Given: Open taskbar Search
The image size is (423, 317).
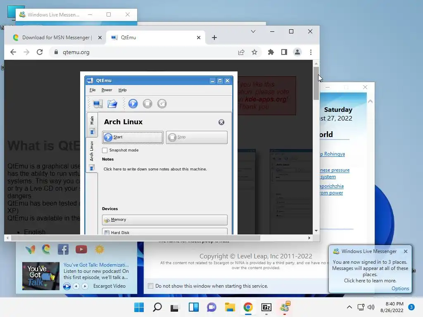Looking at the screenshot, I should [x=157, y=307].
